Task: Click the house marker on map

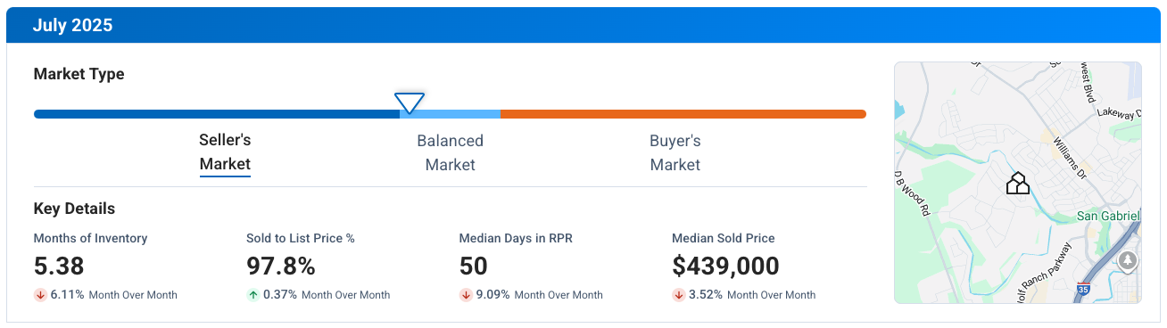Action: 1018,184
